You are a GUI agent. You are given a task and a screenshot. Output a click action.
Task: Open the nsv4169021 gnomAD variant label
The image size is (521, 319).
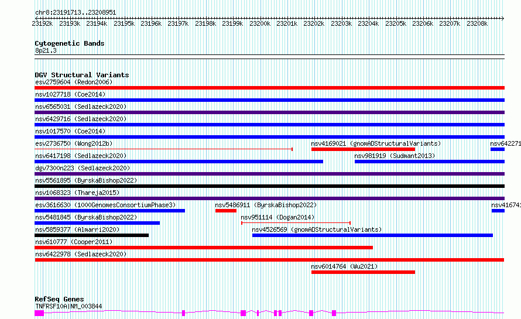pos(376,143)
